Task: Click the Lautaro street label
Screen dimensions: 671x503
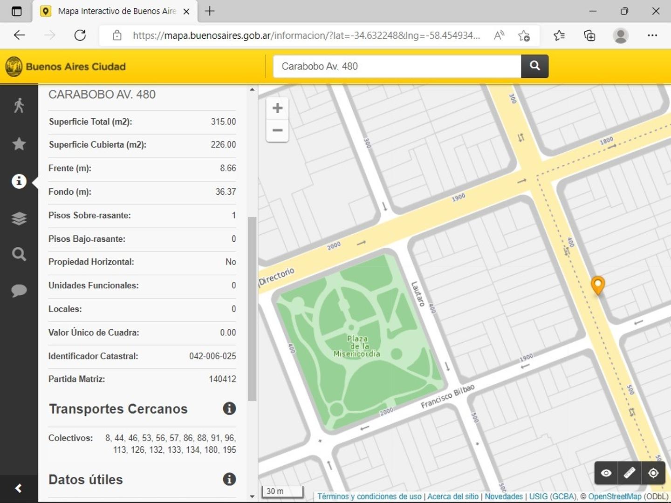Action: pyautogui.click(x=418, y=293)
